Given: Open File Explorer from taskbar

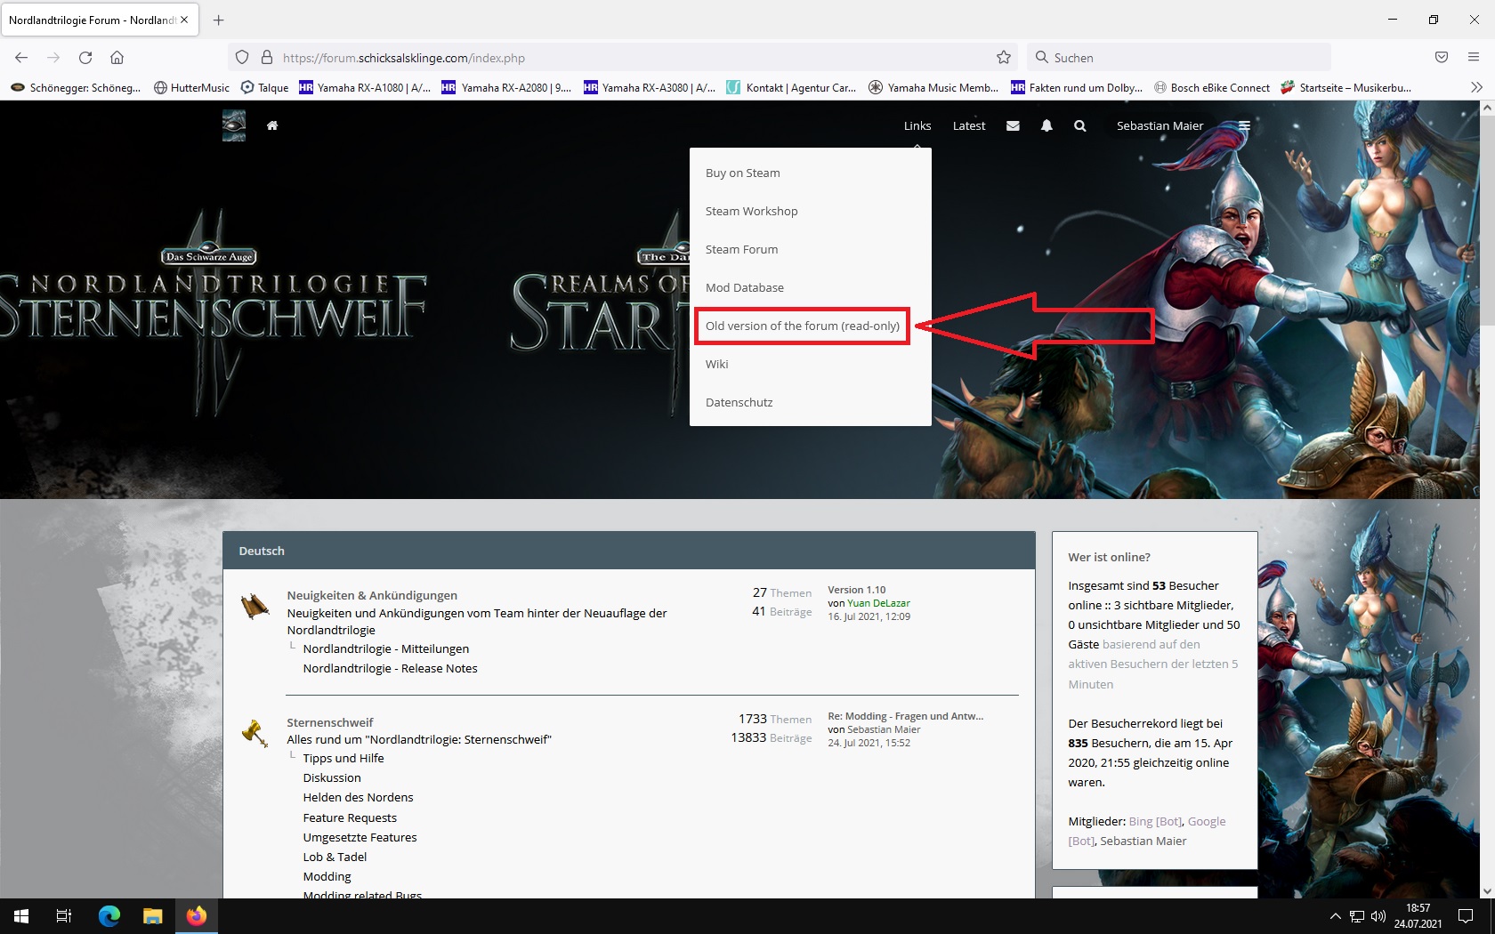Looking at the screenshot, I should pos(153,916).
